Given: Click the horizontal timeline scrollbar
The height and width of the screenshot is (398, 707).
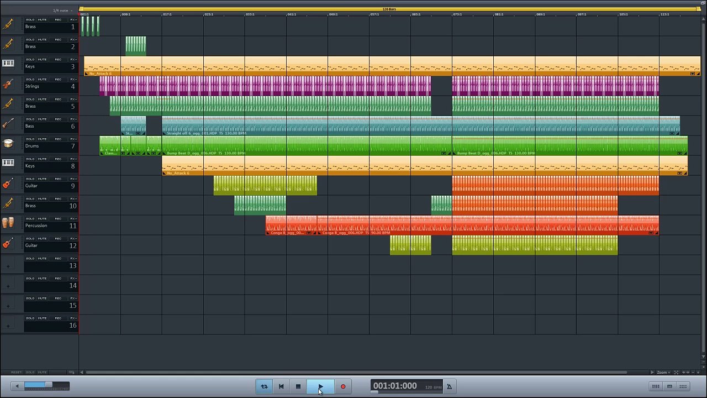Looking at the screenshot, I should tap(357, 373).
